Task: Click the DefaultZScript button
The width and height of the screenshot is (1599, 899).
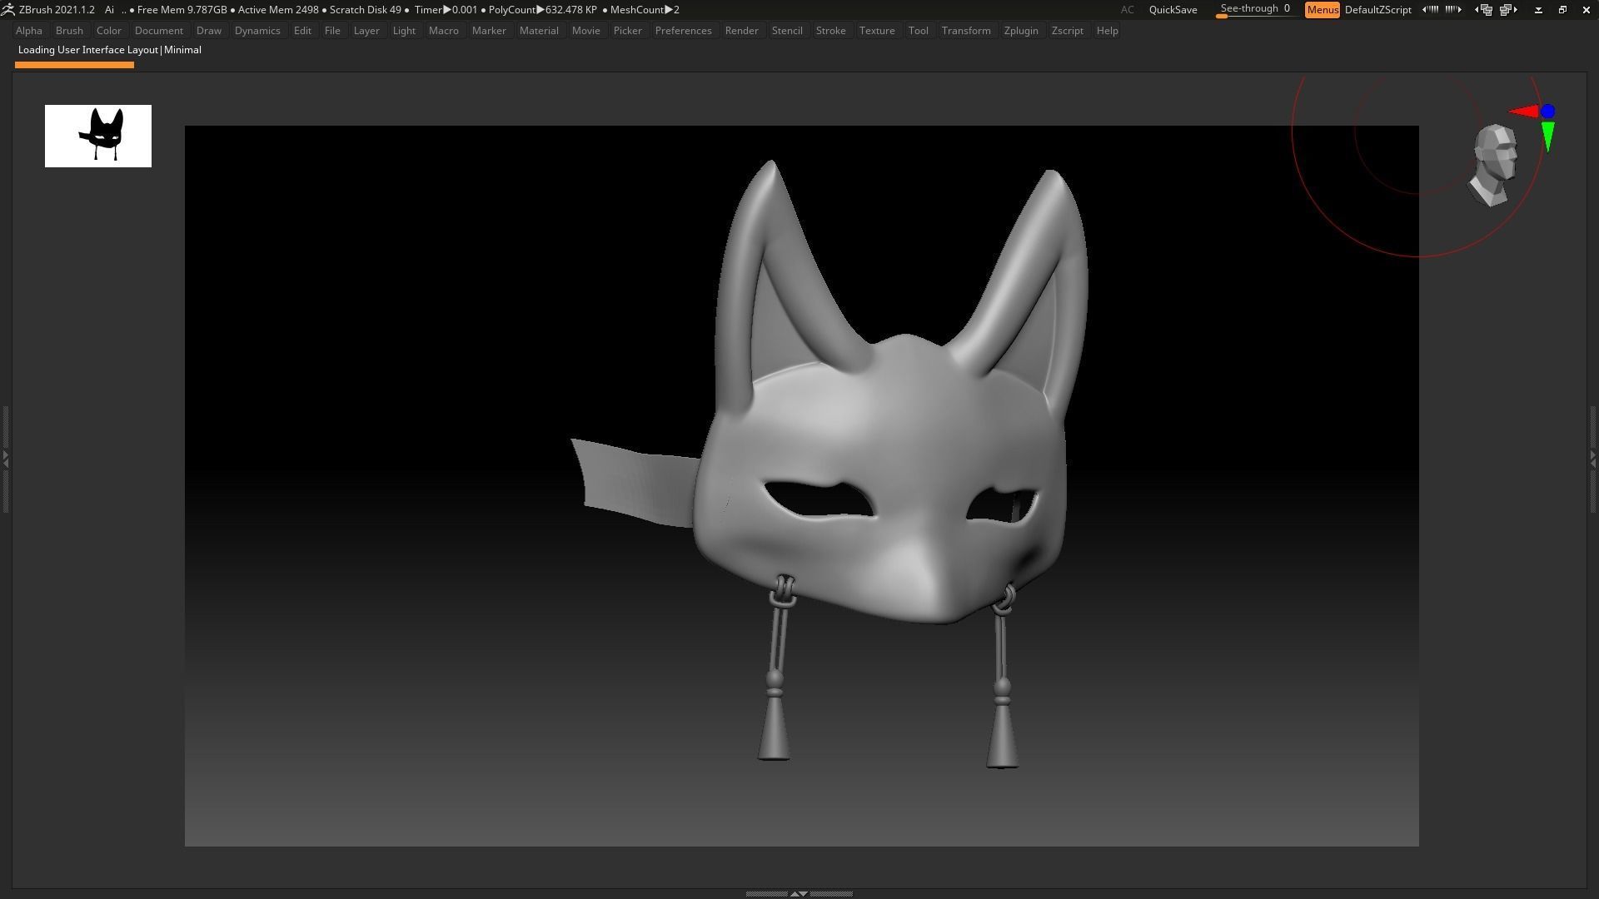Action: 1377,10
